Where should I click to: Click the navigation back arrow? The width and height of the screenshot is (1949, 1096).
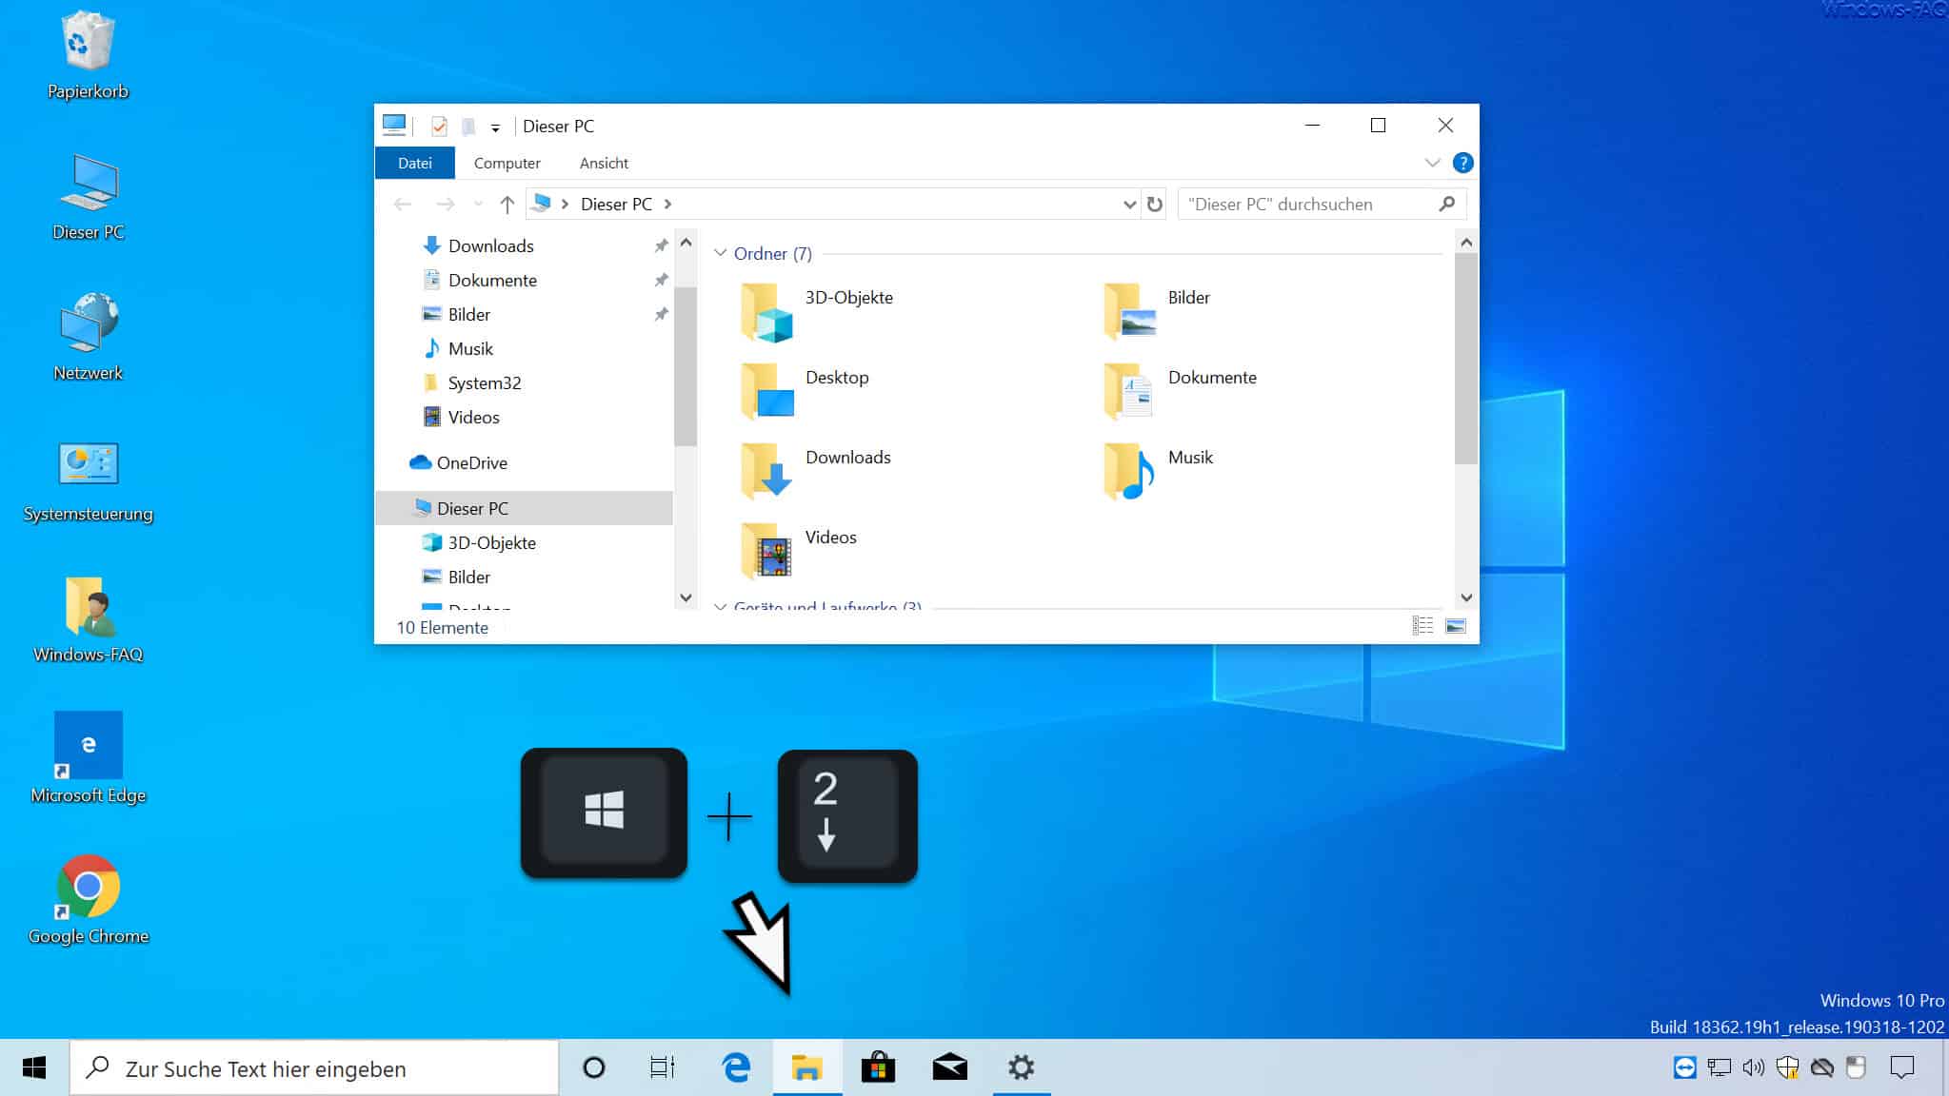(402, 204)
